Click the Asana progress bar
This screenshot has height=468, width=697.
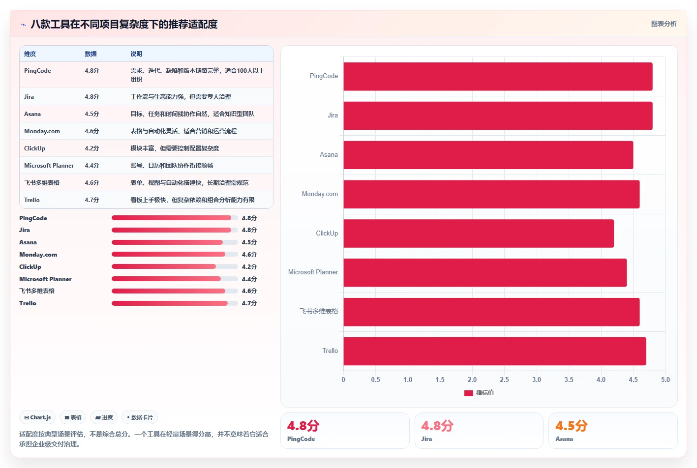click(x=175, y=242)
